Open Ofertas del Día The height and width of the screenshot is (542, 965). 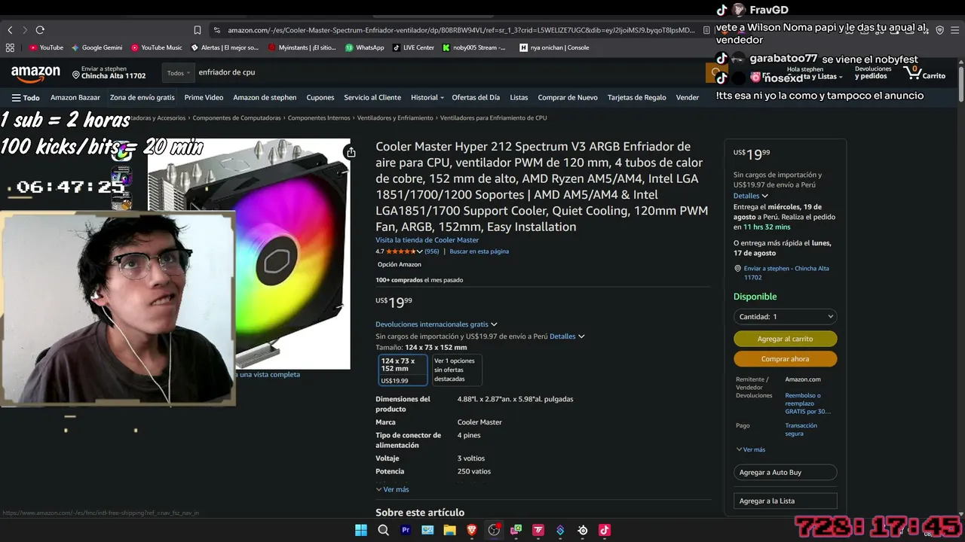pyautogui.click(x=476, y=97)
